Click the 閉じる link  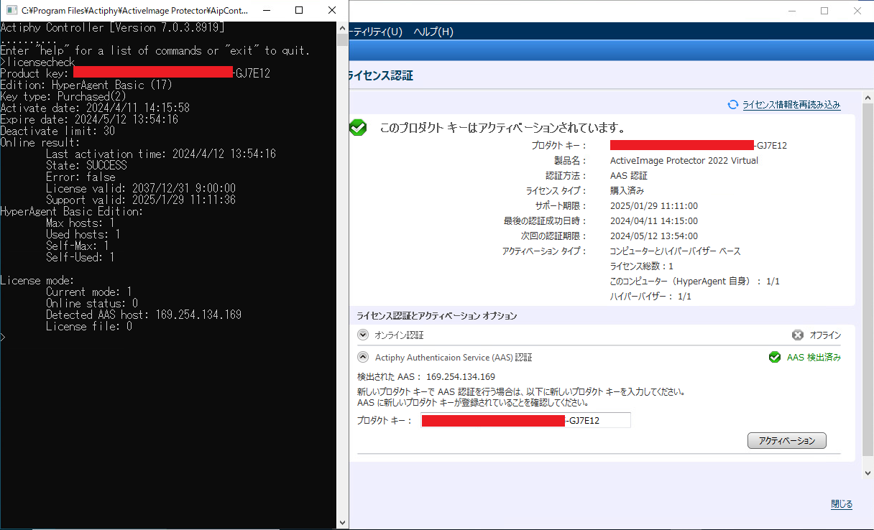[842, 504]
